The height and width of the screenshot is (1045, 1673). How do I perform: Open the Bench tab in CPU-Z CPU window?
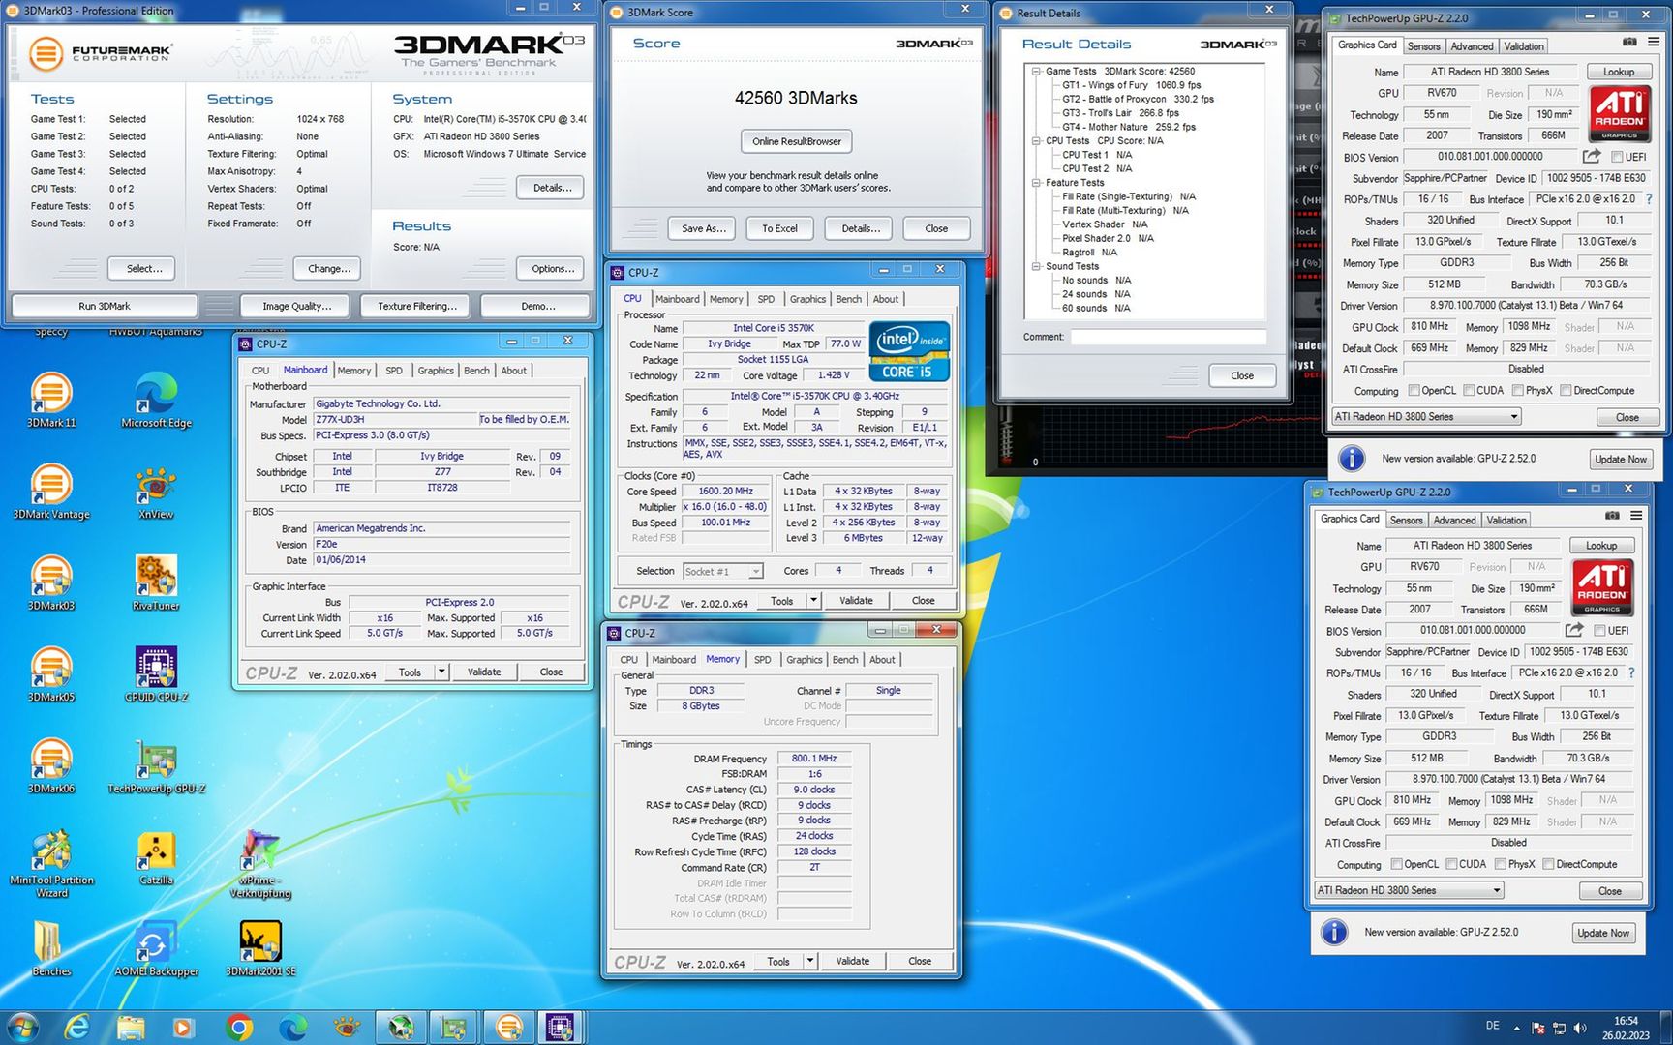(x=848, y=299)
